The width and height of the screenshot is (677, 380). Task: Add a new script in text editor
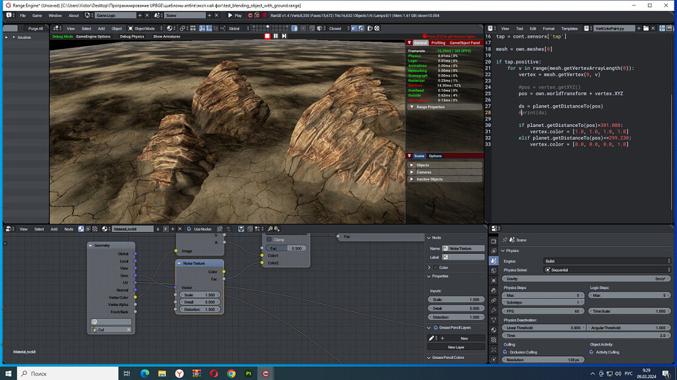[x=639, y=28]
